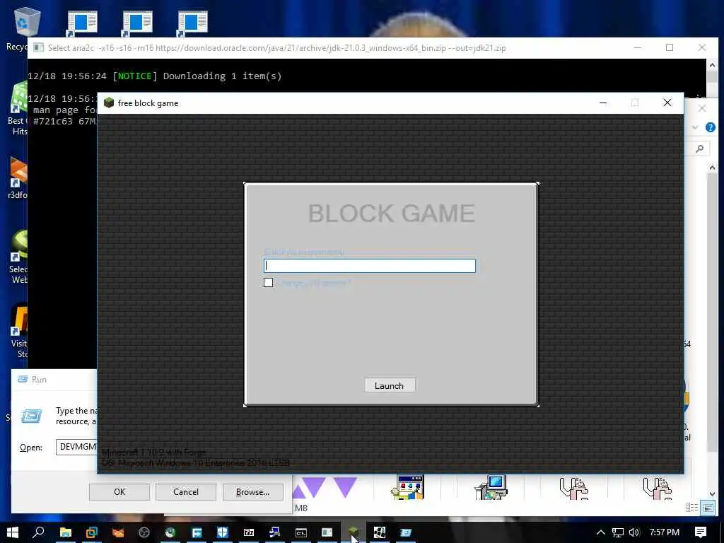This screenshot has height=543, width=724.
Task: Click the Open field in Run dialog
Action: click(76, 447)
